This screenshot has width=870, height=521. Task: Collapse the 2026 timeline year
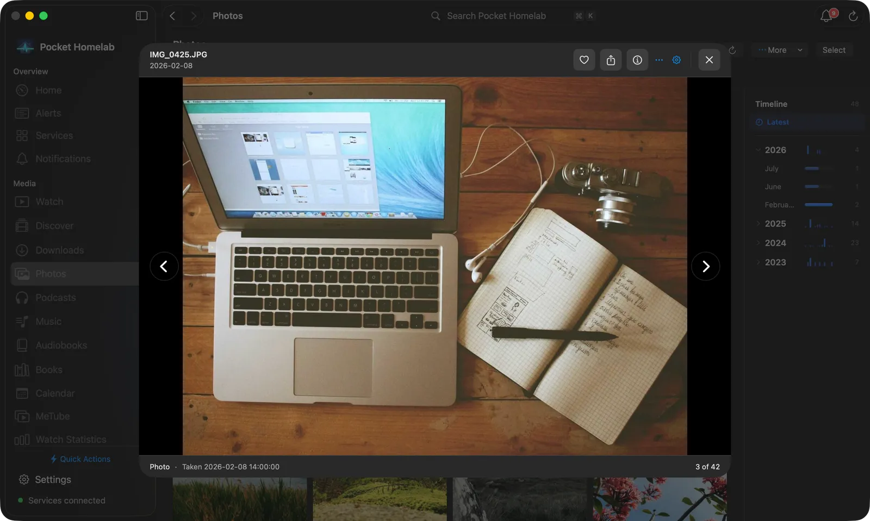(x=758, y=150)
